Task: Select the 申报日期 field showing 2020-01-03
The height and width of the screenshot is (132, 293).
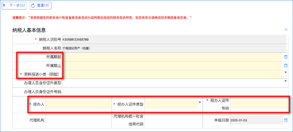Action: pyautogui.click(x=257, y=120)
